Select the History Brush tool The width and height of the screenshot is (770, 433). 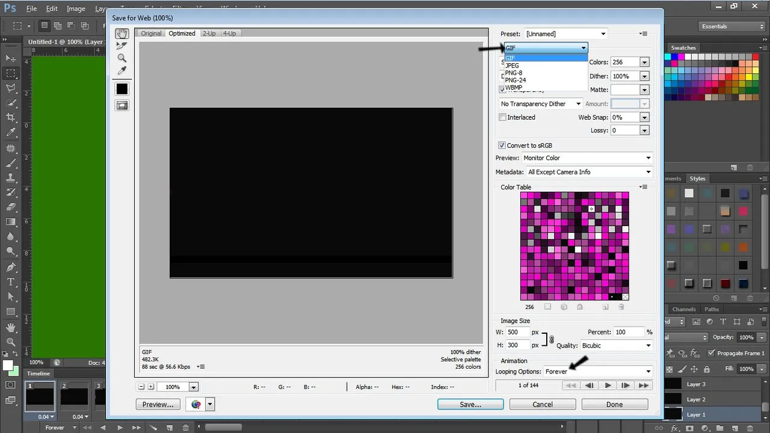(x=11, y=192)
